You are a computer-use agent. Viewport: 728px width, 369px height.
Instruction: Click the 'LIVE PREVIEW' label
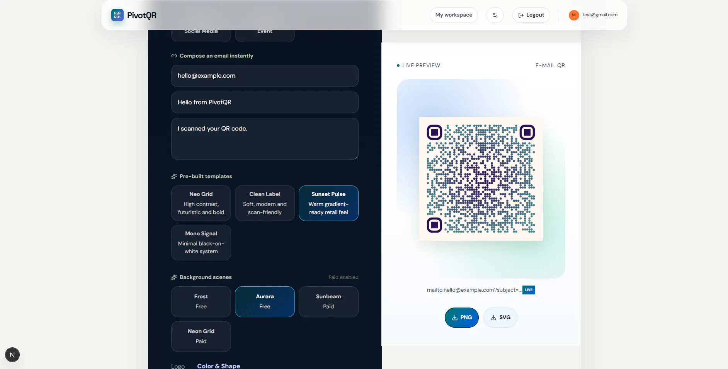(x=421, y=66)
